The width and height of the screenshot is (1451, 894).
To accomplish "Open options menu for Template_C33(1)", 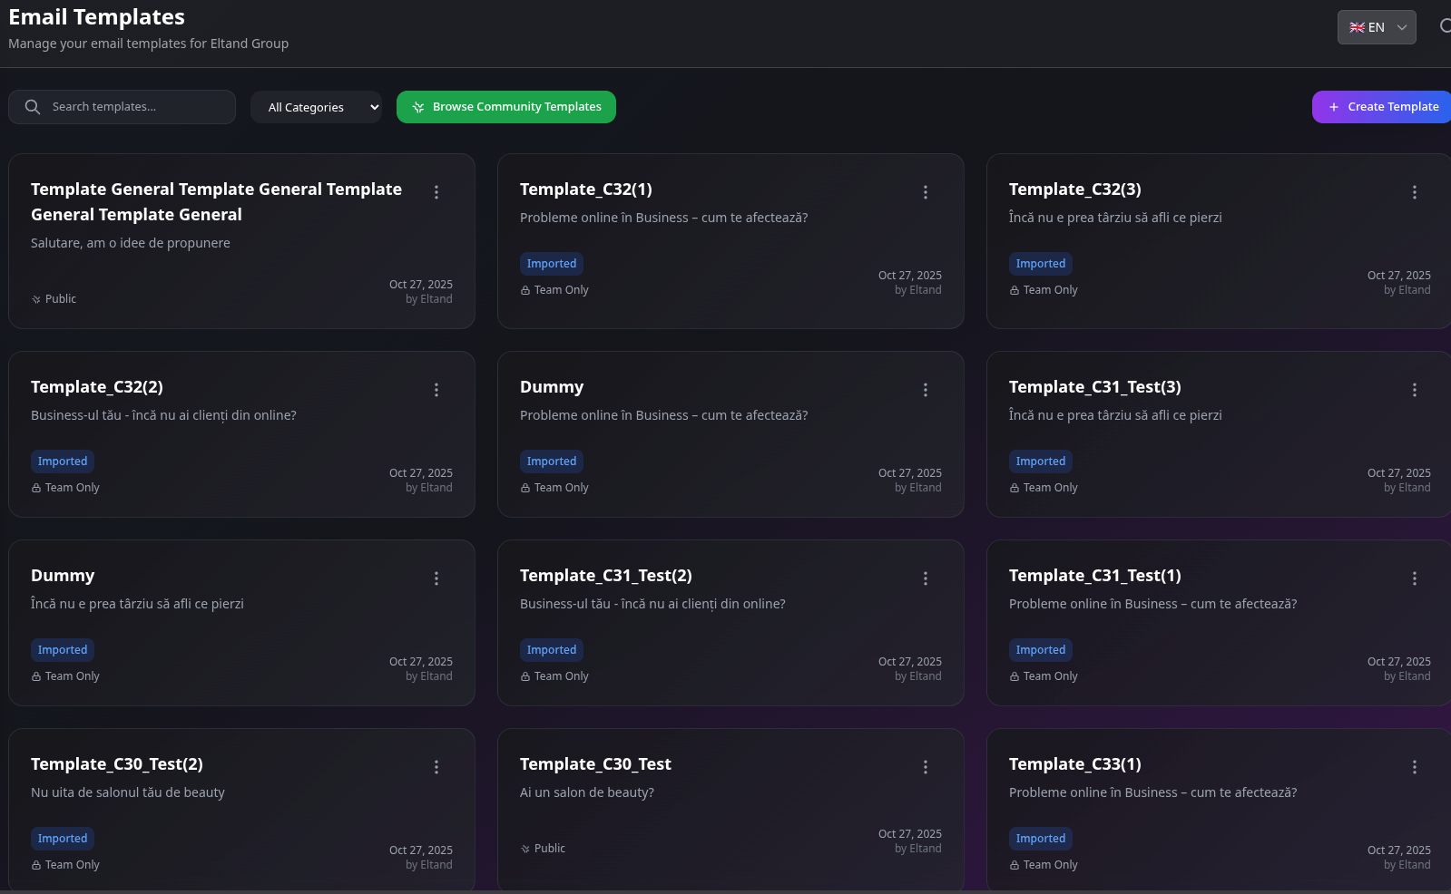I will pos(1414,767).
